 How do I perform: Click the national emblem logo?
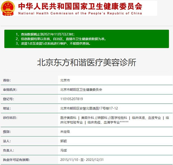tap(8, 8)
